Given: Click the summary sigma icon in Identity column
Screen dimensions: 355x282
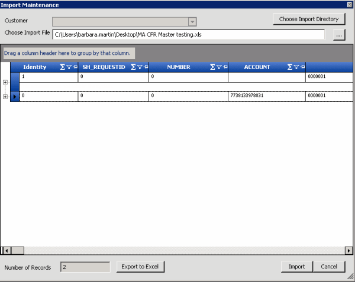Looking at the screenshot, I should click(63, 67).
